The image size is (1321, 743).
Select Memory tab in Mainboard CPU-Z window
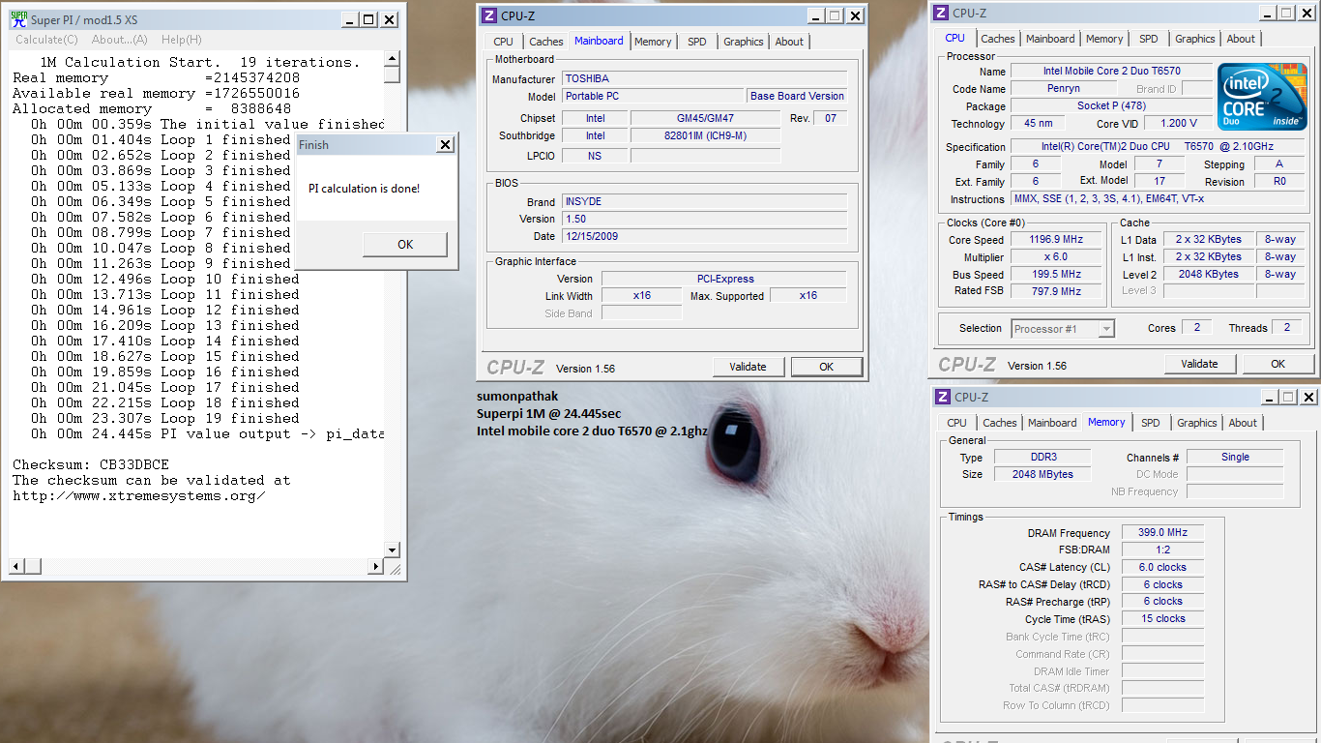653,42
